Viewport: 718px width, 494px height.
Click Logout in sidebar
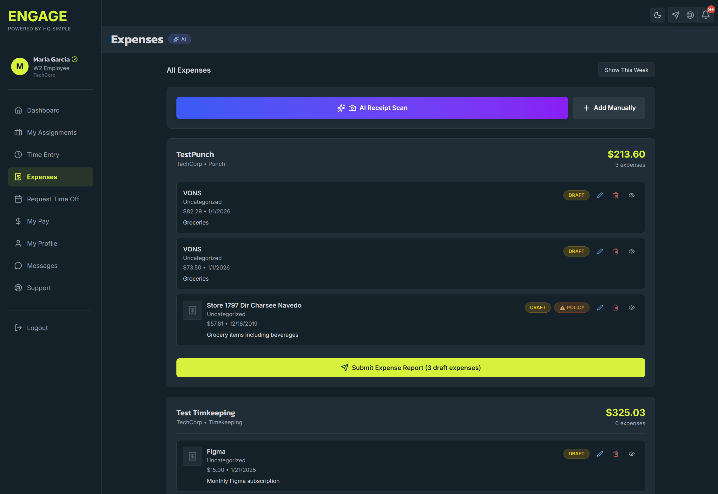pyautogui.click(x=50, y=328)
